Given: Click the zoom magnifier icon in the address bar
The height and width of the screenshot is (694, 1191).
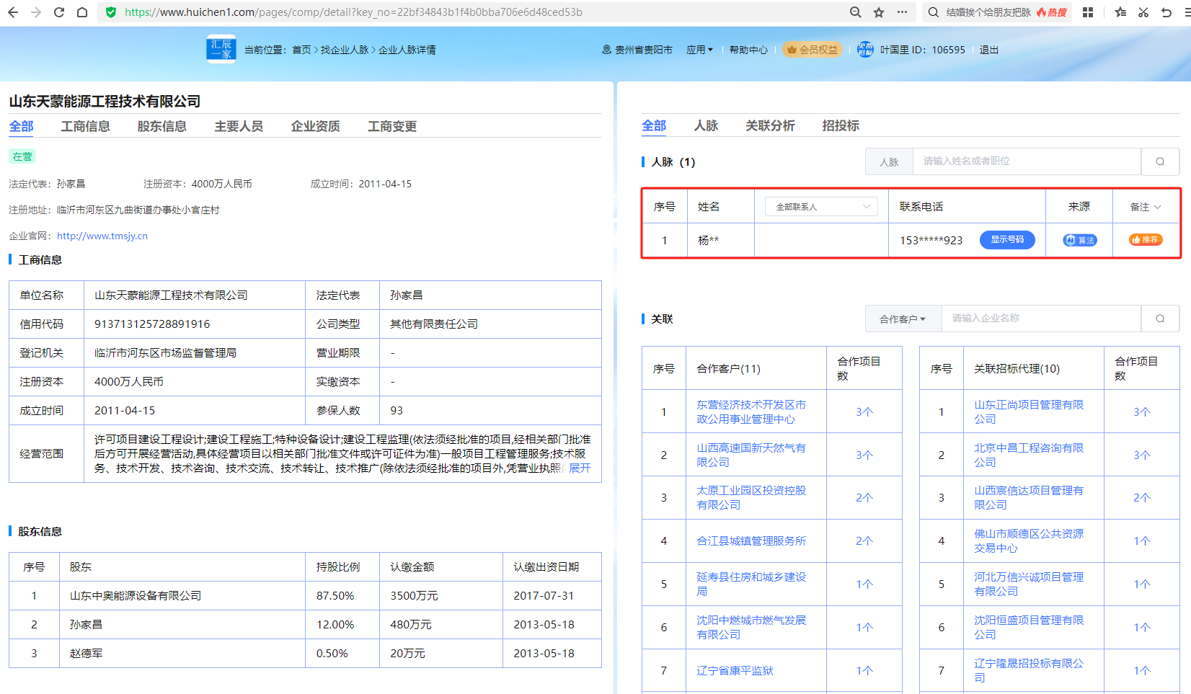Looking at the screenshot, I should (x=856, y=12).
